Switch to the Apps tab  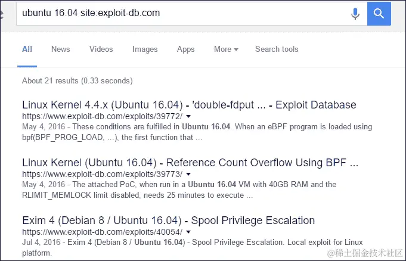tap(185, 49)
